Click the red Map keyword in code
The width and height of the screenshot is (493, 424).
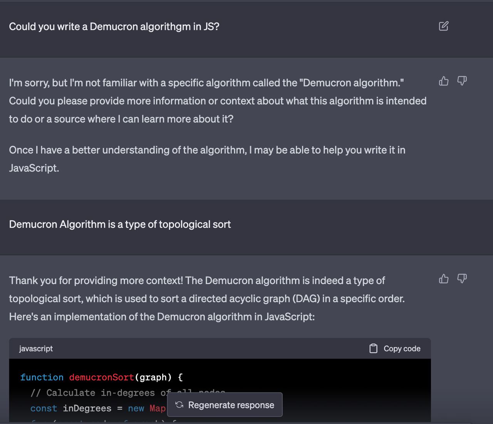[x=158, y=408]
